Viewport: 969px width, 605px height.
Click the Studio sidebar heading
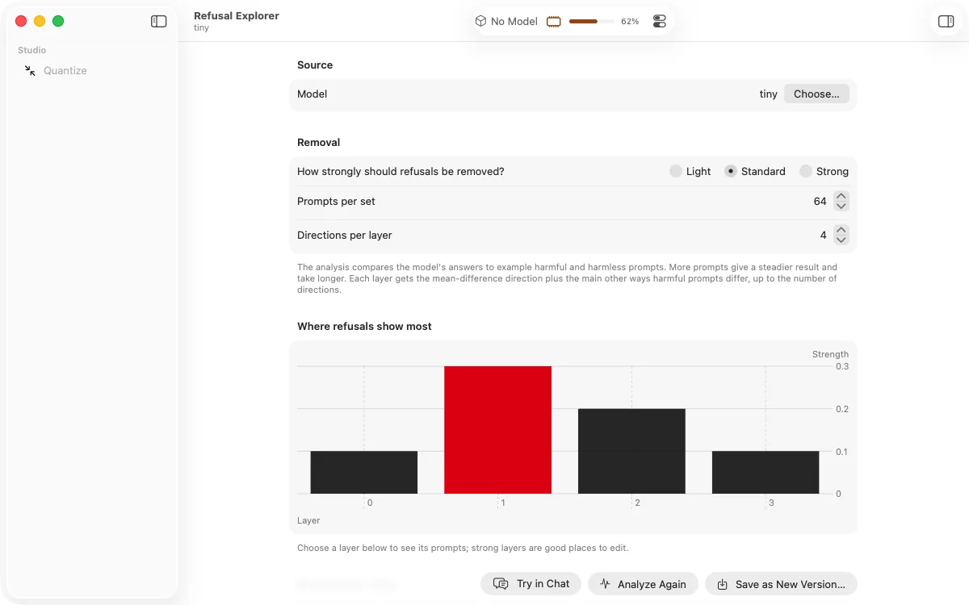(x=32, y=50)
